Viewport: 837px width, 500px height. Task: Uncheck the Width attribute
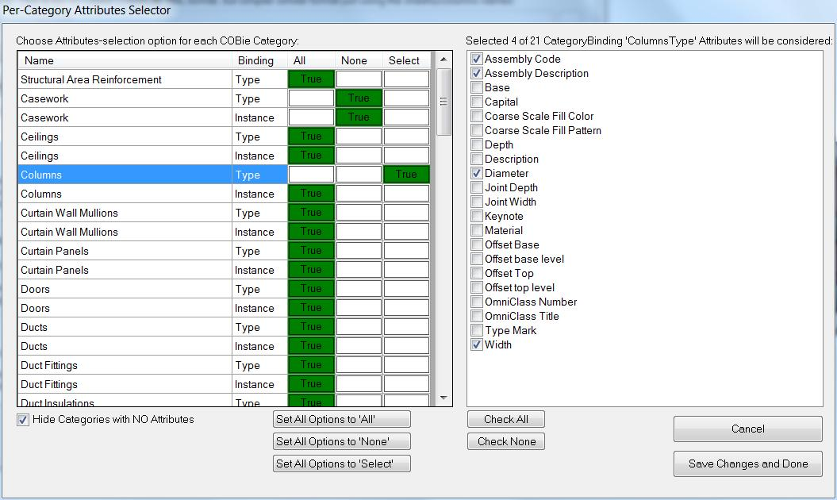coord(477,344)
